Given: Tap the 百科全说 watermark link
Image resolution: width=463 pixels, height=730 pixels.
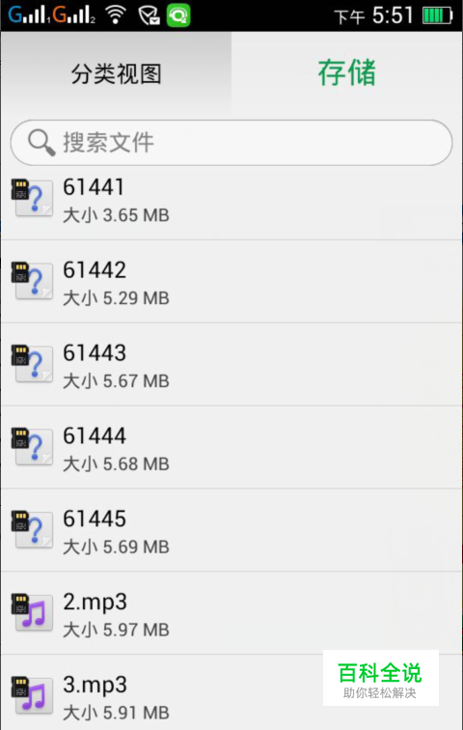Looking at the screenshot, I should tap(381, 678).
